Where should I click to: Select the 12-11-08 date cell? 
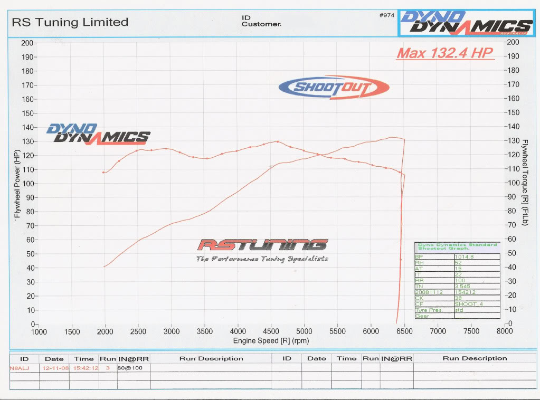click(x=54, y=367)
